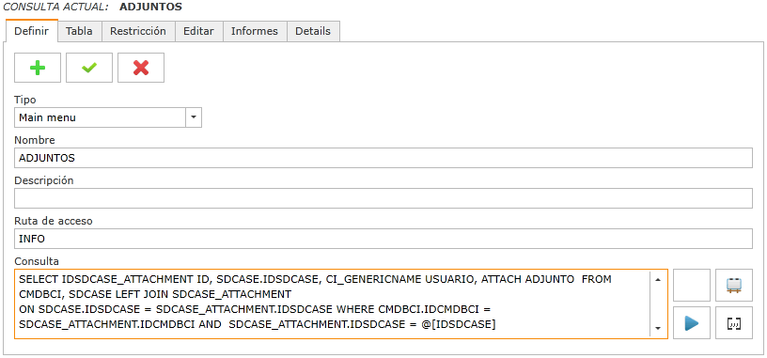Screen dimensions: 767x358
Task: Open the Details tab
Action: pyautogui.click(x=313, y=31)
